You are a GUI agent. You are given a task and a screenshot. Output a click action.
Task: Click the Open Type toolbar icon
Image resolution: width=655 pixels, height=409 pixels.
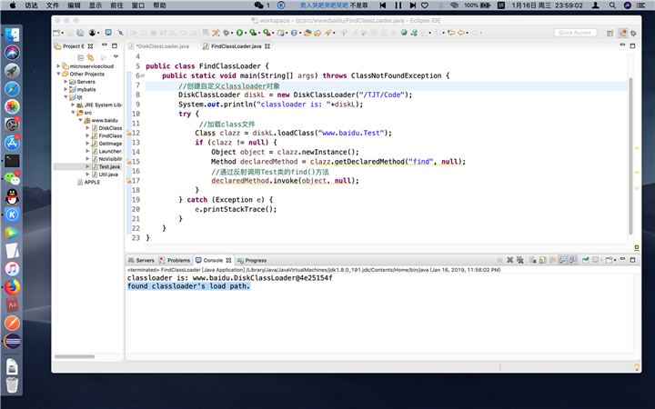point(307,33)
